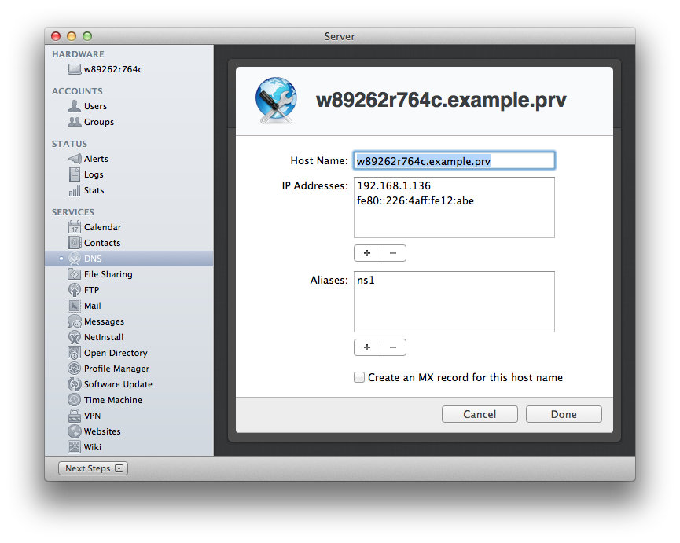Click the VPN service icon

click(75, 416)
